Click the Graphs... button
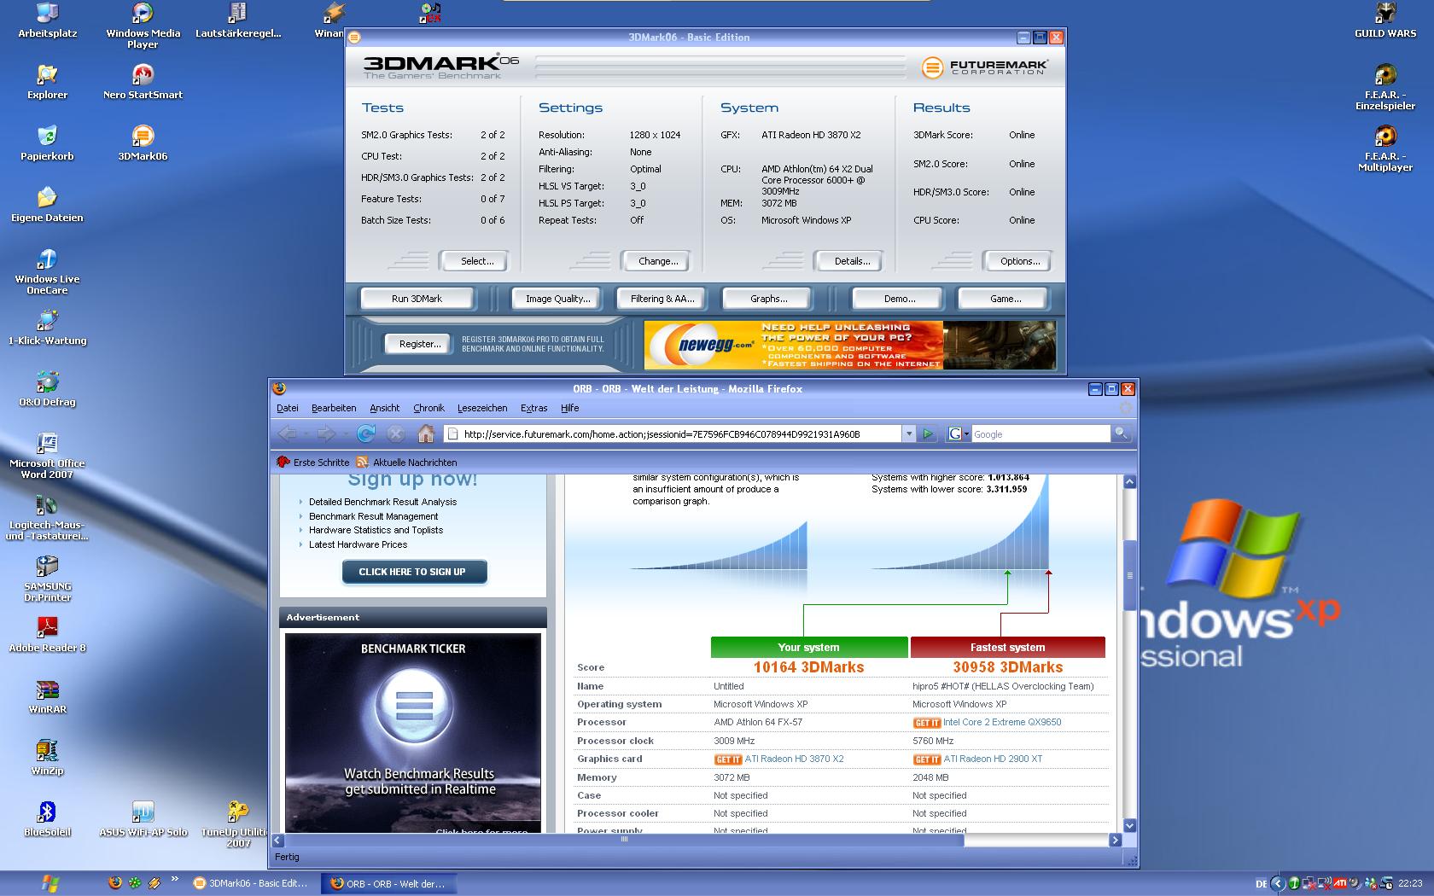 (x=768, y=299)
